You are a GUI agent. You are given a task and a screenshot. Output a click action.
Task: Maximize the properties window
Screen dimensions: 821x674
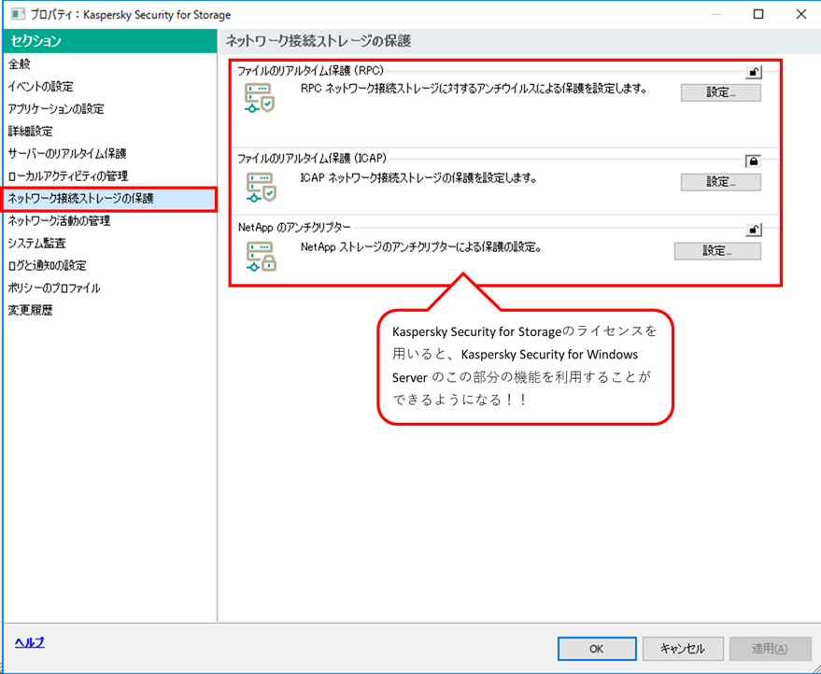758,14
